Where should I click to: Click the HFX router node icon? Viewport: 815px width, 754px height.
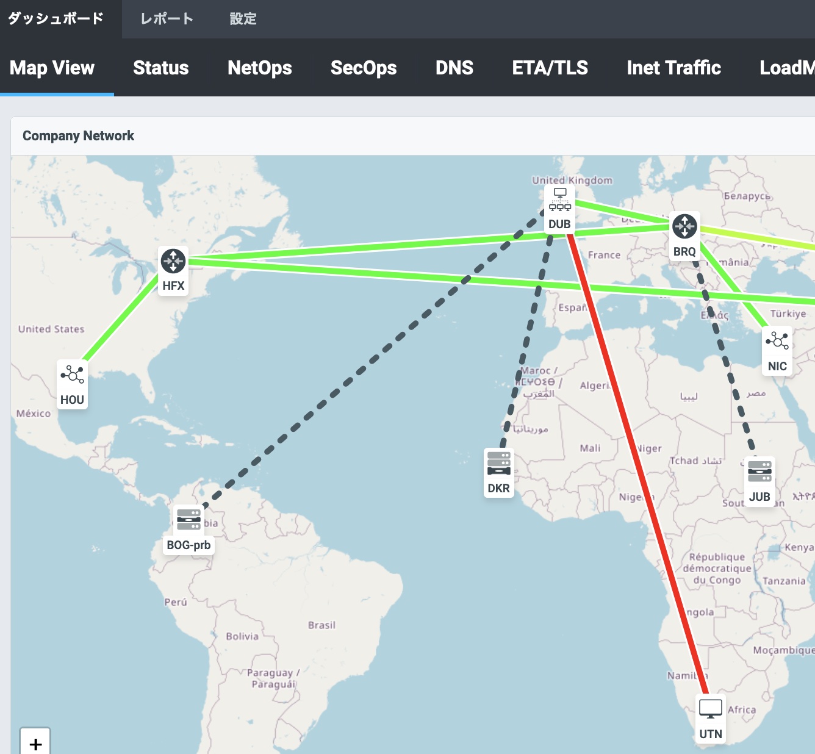click(x=173, y=262)
